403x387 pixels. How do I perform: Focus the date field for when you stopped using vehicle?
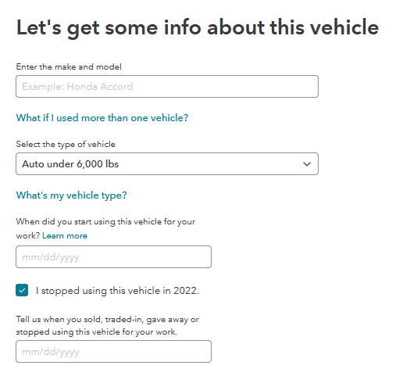click(113, 351)
